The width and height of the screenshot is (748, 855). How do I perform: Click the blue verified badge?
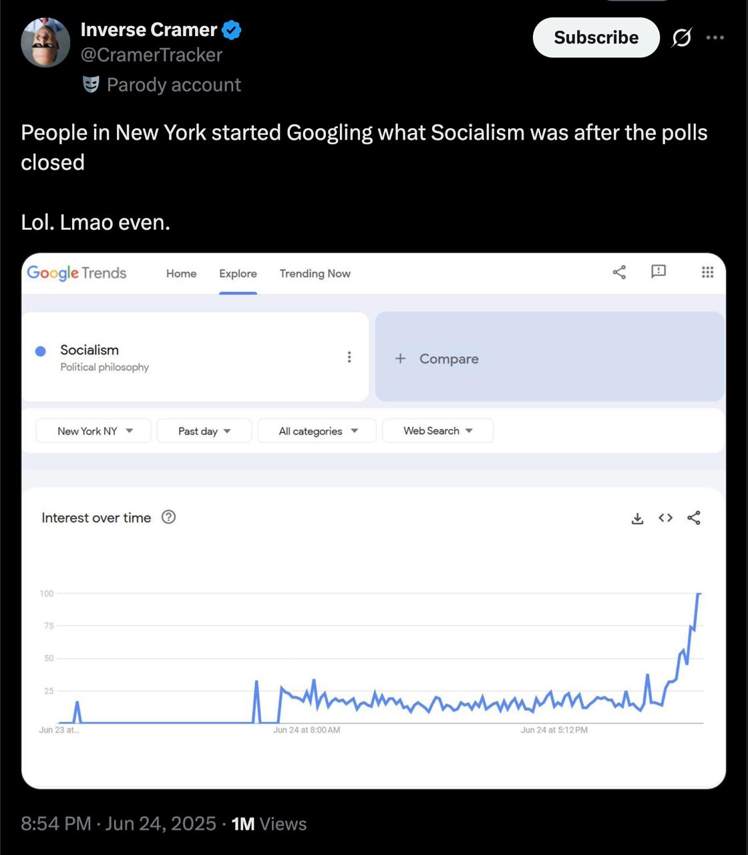(232, 30)
